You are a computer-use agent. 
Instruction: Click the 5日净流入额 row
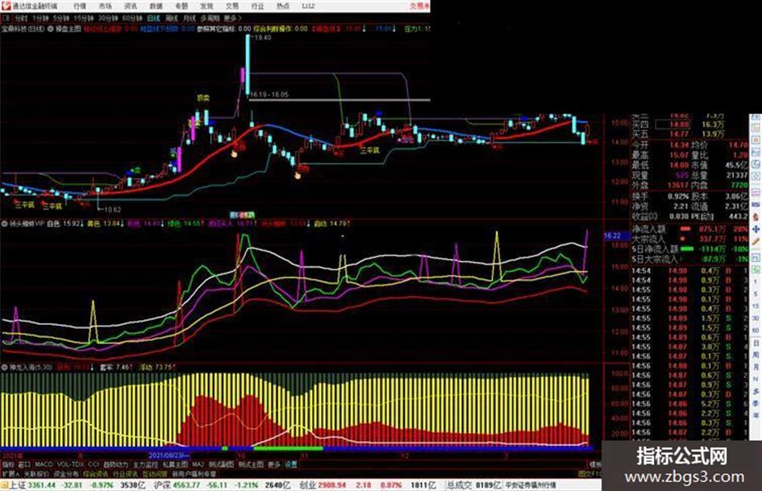tap(690, 249)
